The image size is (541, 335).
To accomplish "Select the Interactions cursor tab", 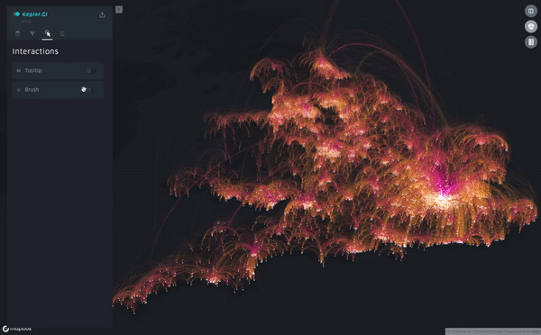I will [x=47, y=33].
